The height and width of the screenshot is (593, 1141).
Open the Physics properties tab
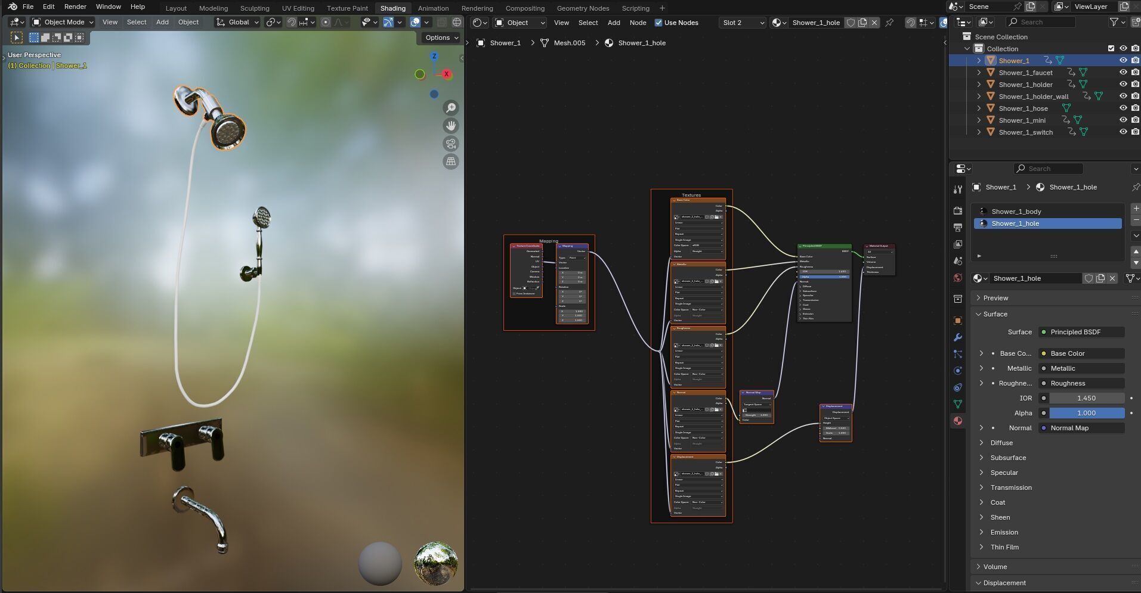[958, 371]
